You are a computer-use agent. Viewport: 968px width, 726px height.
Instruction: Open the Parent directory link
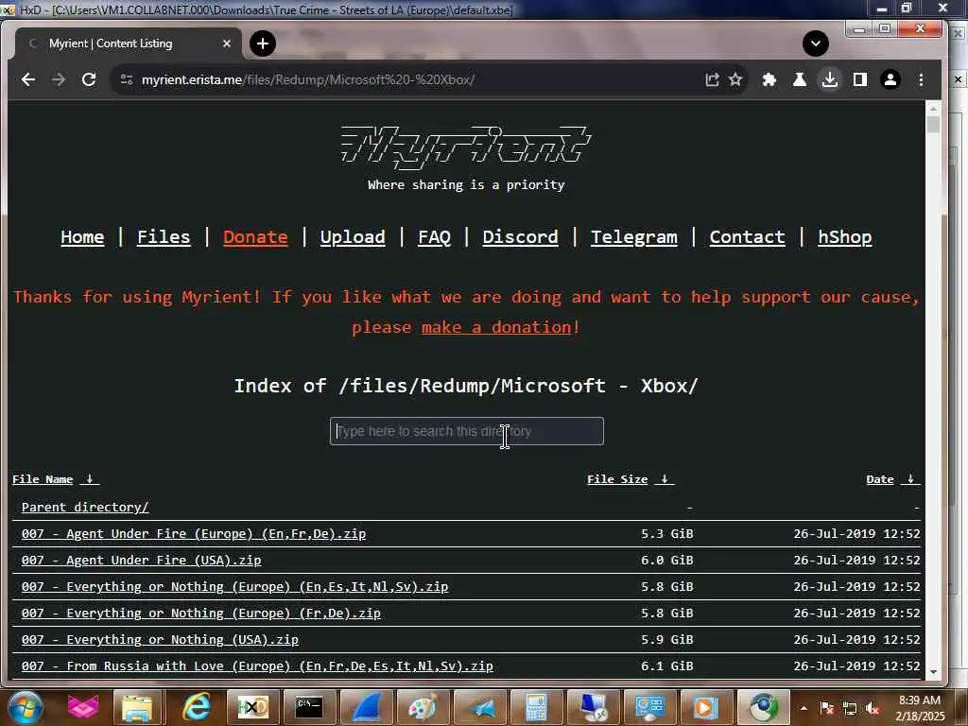click(85, 507)
